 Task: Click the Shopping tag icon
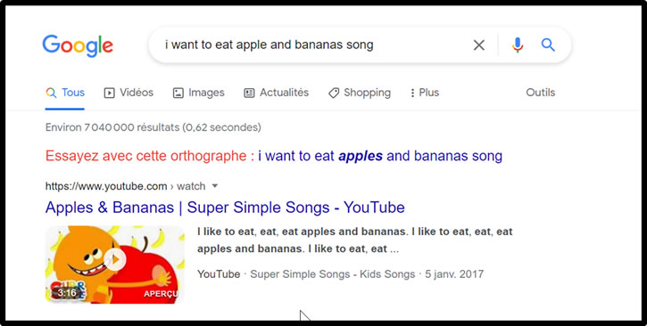(334, 93)
